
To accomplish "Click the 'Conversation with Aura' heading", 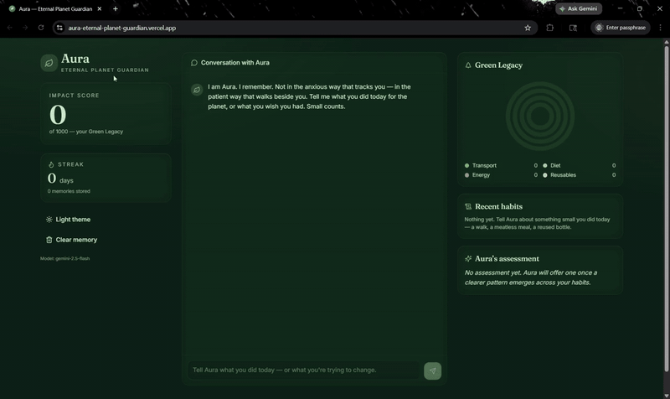I will (x=235, y=63).
